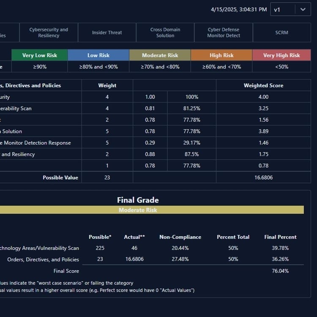Open the SCRM tab
317x317 pixels.
click(281, 33)
